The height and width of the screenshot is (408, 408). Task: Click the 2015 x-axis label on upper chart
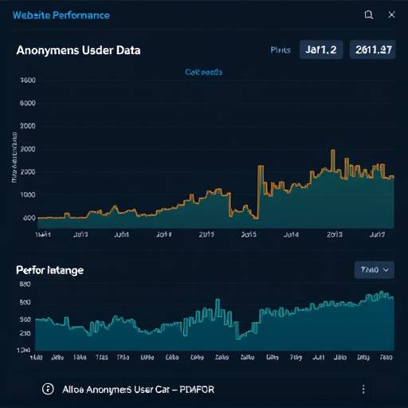tap(206, 234)
